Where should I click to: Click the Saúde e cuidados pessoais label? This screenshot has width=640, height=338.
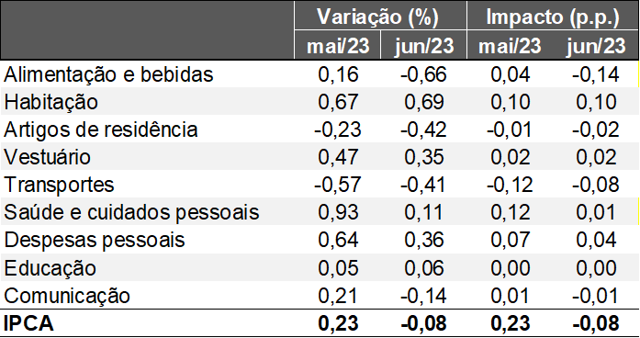[131, 212]
